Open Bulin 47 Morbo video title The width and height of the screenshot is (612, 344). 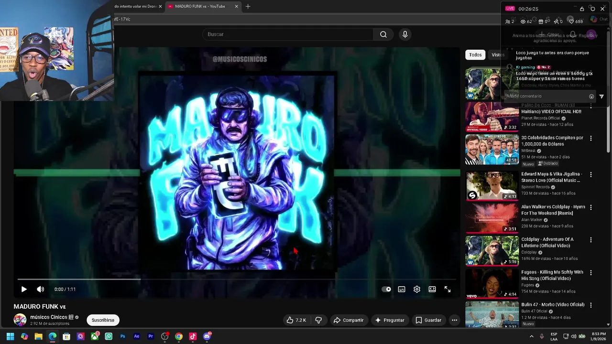[x=553, y=304]
